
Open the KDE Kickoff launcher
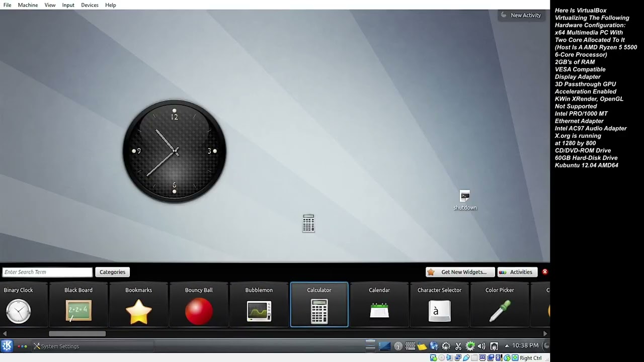(x=7, y=346)
